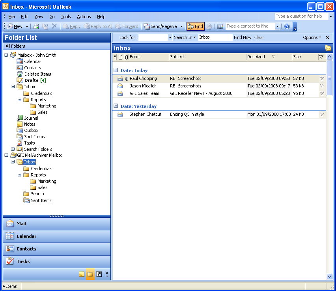Select the Deleted Items folder
The image size is (336, 291).
click(x=38, y=74)
